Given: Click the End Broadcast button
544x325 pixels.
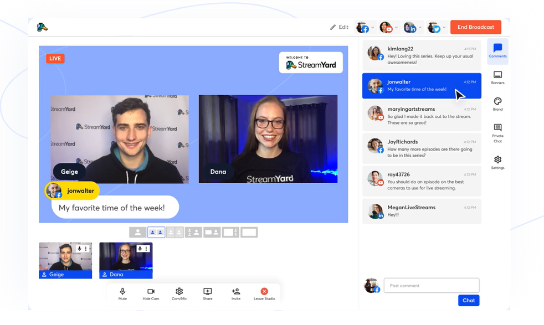Looking at the screenshot, I should pos(476,27).
